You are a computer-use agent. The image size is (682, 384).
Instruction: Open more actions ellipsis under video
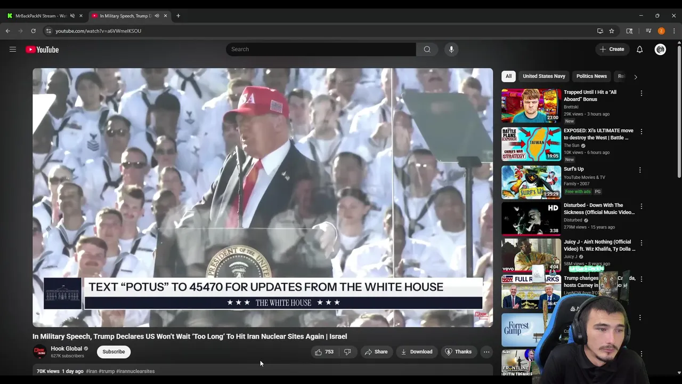pyautogui.click(x=486, y=351)
